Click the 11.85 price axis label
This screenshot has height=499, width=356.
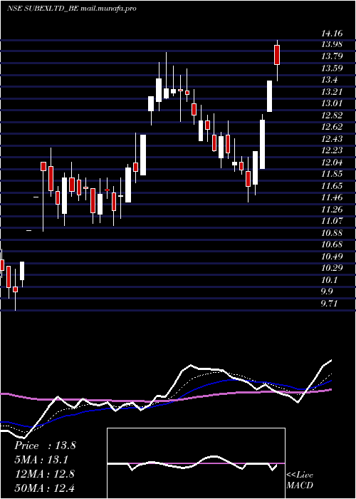(333, 175)
